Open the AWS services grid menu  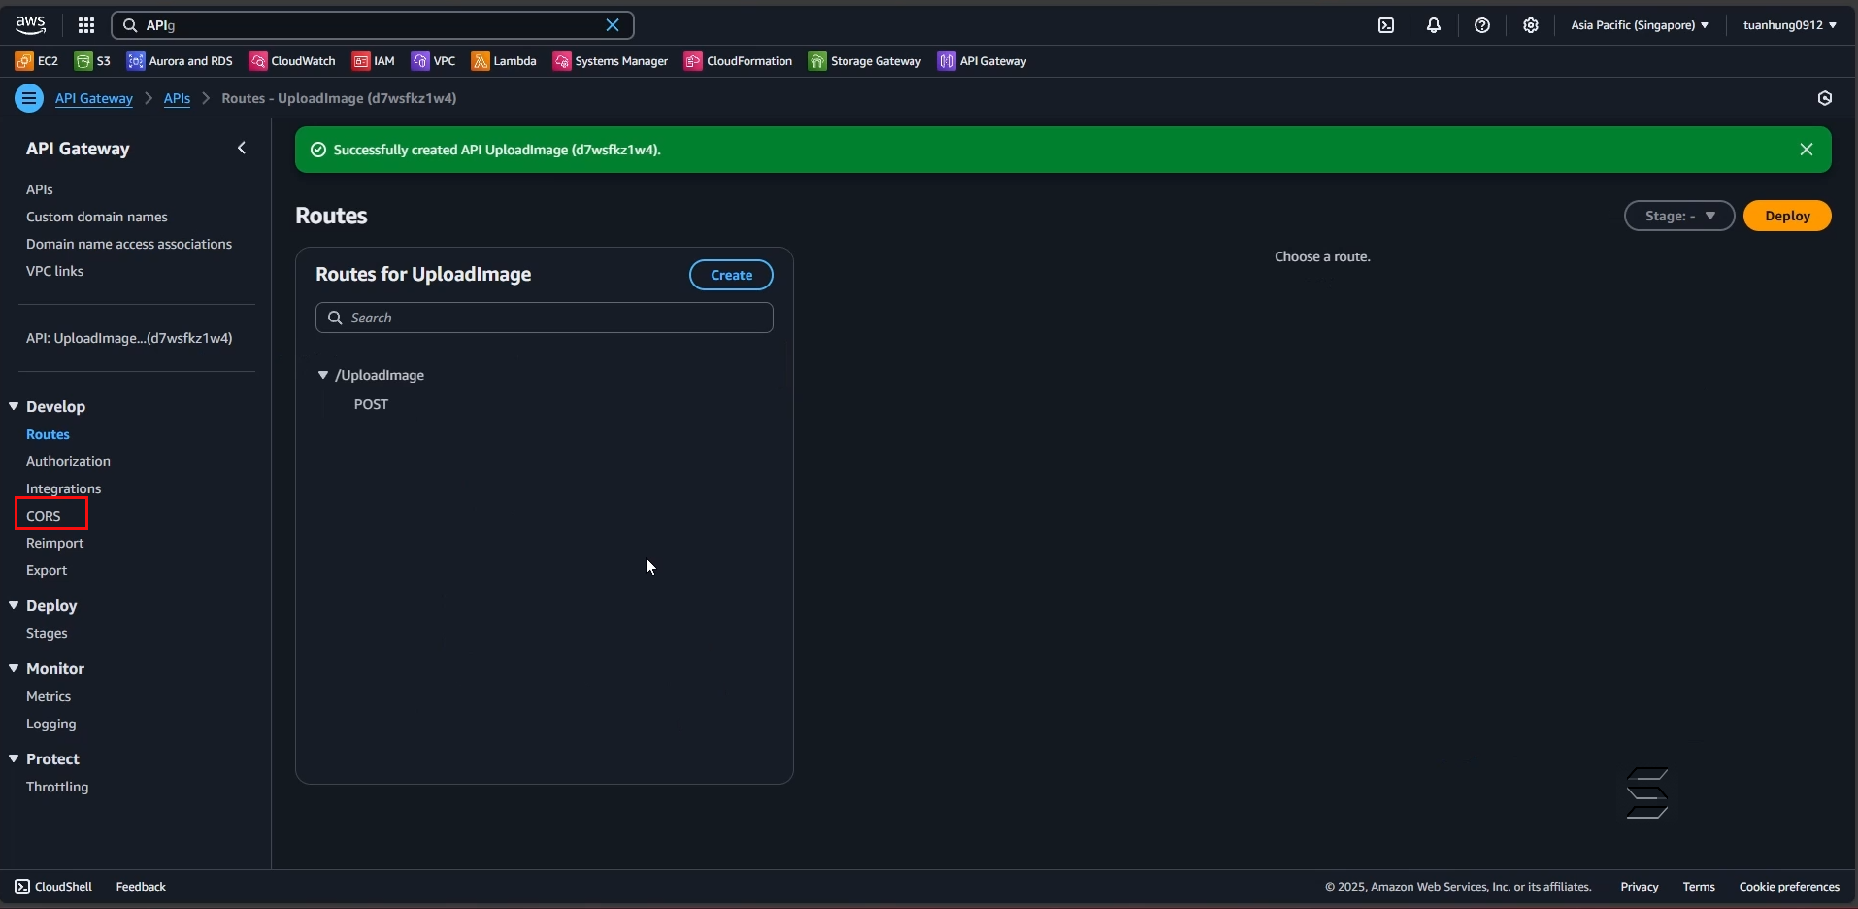coord(86,25)
